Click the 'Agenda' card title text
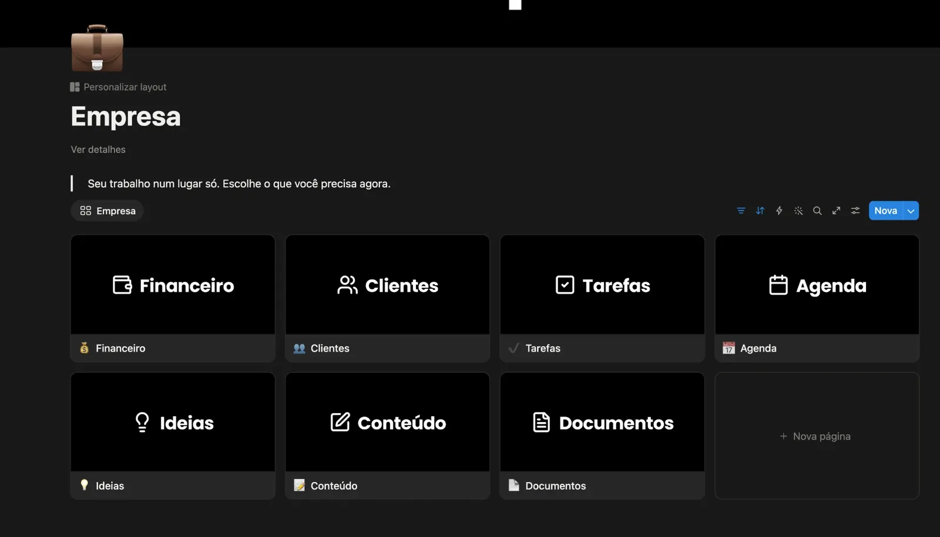This screenshot has height=537, width=940. 758,348
